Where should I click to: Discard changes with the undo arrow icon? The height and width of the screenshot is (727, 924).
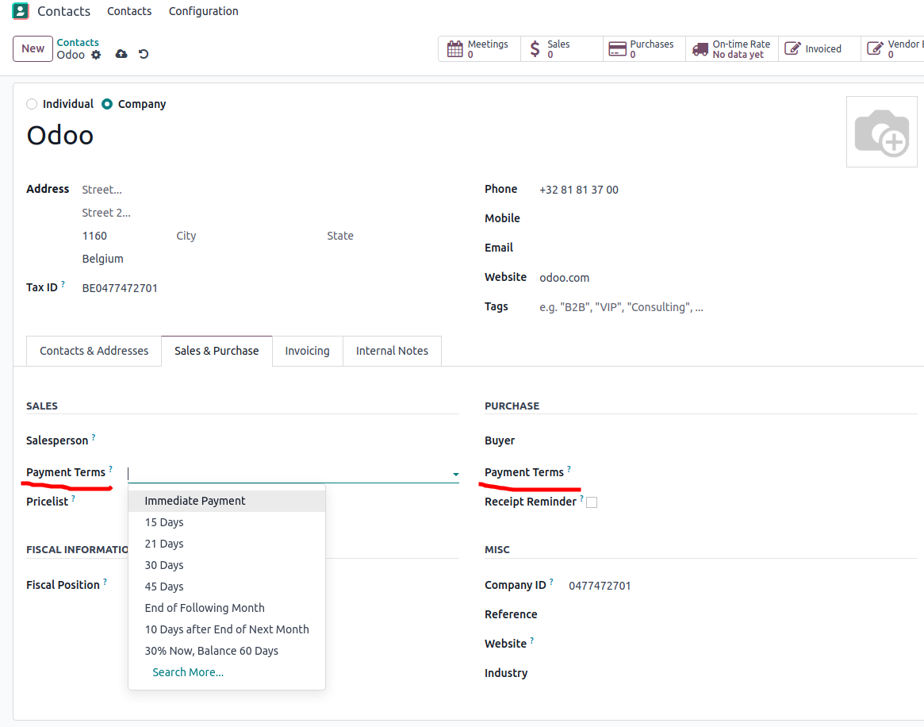click(144, 54)
